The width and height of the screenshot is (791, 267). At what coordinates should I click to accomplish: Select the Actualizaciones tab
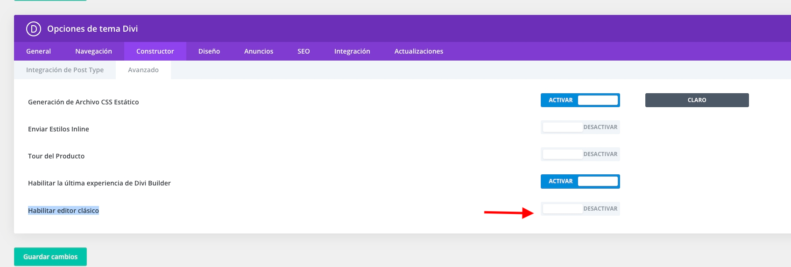(x=418, y=51)
